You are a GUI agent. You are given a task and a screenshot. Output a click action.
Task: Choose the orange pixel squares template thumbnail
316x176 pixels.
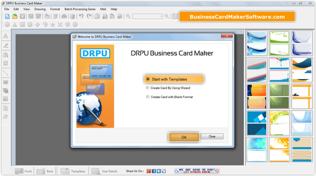click(279, 149)
